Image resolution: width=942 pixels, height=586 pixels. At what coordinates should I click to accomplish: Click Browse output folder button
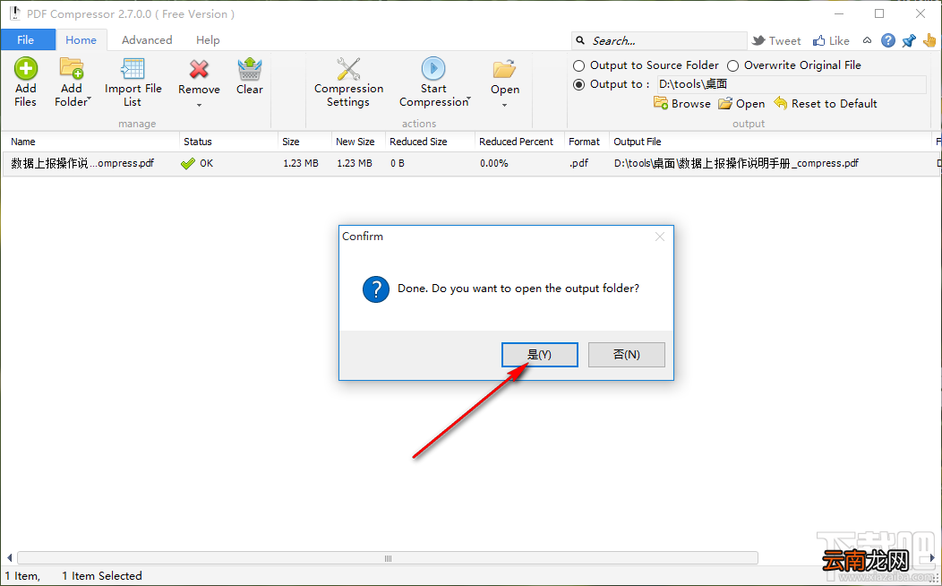point(681,103)
